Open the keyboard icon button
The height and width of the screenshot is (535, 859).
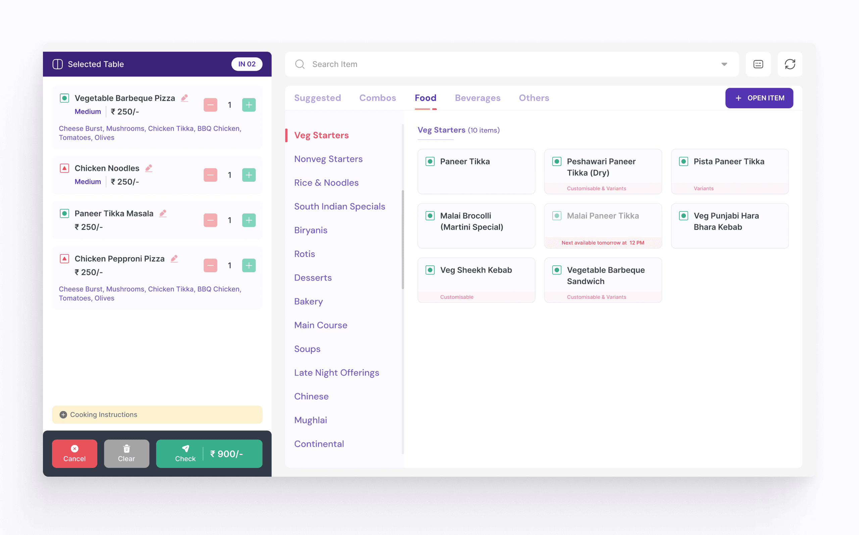pos(758,64)
